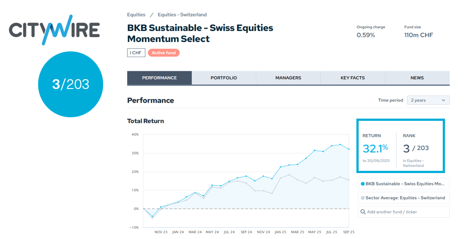Click the 32.1% return figure
464x239 pixels.
pos(375,148)
